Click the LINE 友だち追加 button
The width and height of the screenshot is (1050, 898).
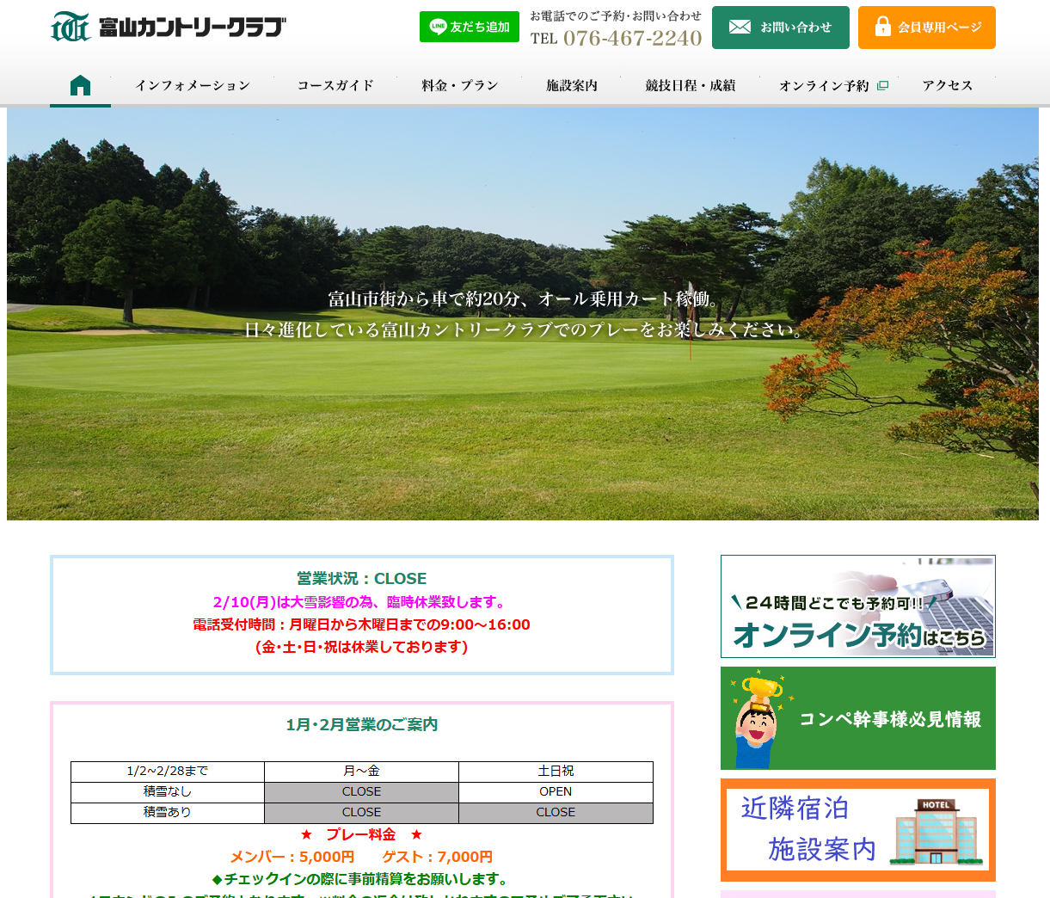[x=470, y=27]
